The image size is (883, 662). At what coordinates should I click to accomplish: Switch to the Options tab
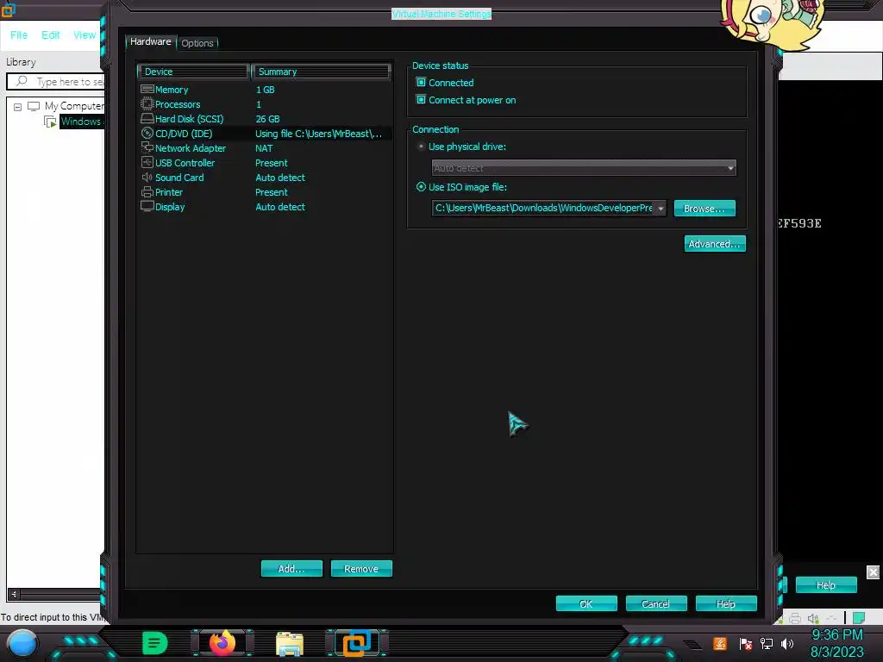click(197, 43)
